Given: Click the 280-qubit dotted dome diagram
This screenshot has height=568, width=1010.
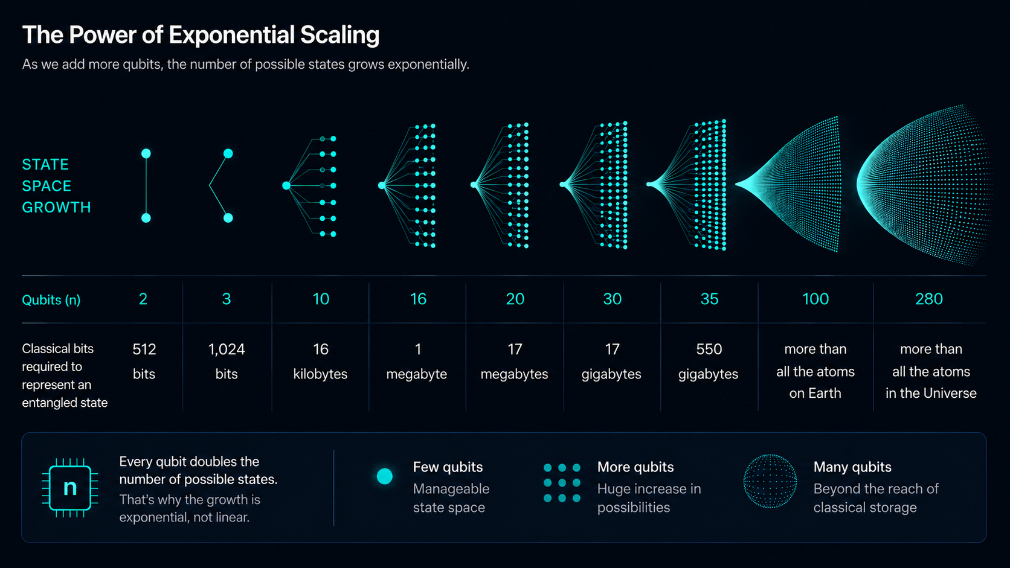Looking at the screenshot, I should (923, 184).
